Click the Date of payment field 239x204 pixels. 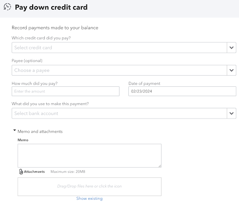point(182,91)
